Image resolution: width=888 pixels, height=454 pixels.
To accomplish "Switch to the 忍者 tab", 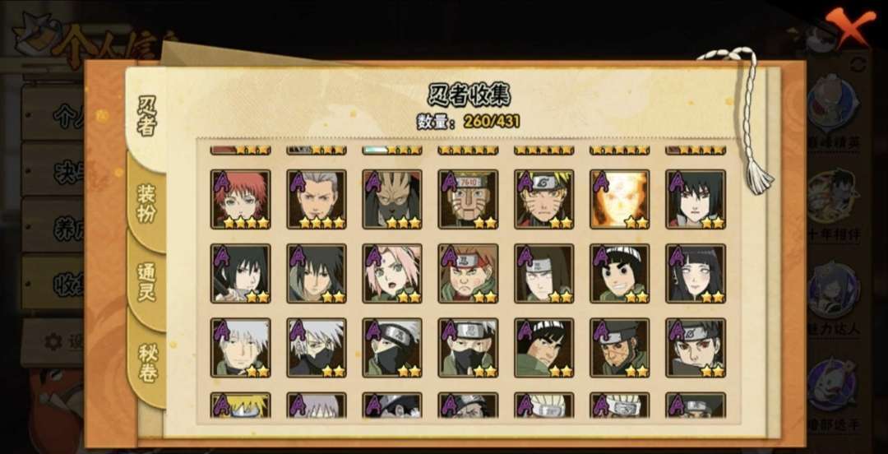I will (146, 116).
